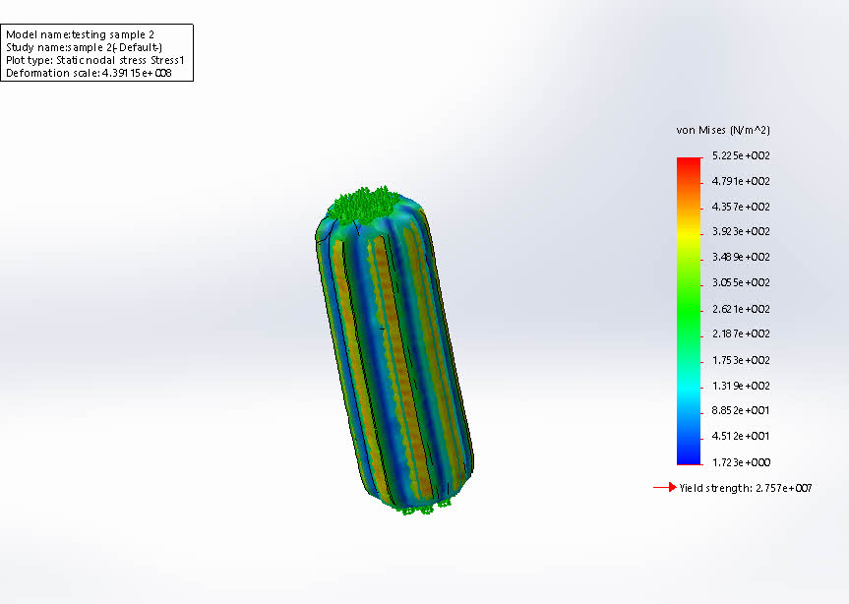Click the legend value 2.187e+002

[741, 333]
